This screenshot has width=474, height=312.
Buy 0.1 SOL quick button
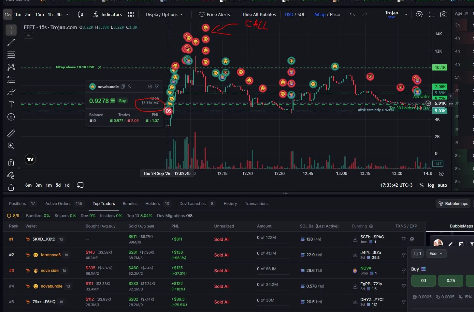[424, 281]
